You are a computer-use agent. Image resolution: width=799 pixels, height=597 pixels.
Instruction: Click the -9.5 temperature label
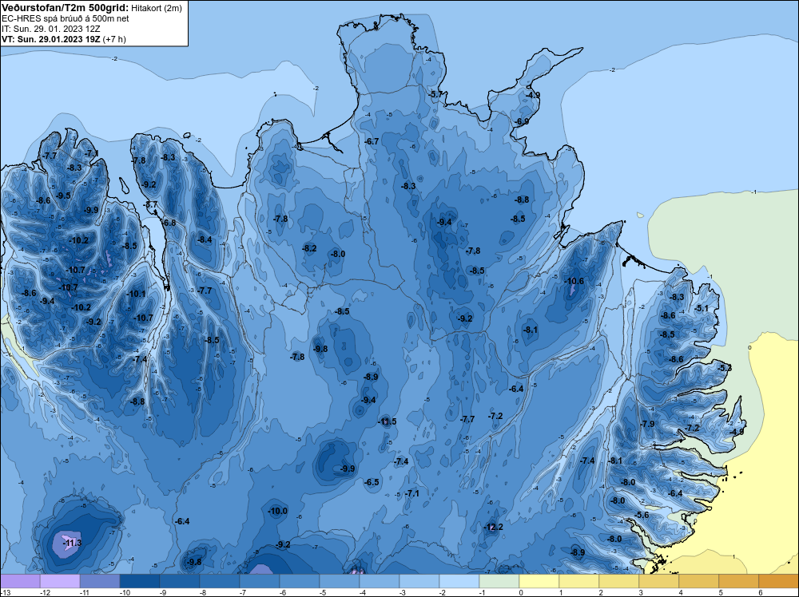pyautogui.click(x=64, y=196)
